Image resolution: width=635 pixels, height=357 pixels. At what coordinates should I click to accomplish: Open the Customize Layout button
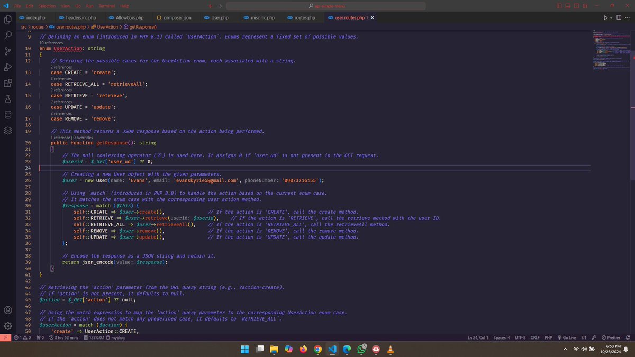pyautogui.click(x=585, y=5)
